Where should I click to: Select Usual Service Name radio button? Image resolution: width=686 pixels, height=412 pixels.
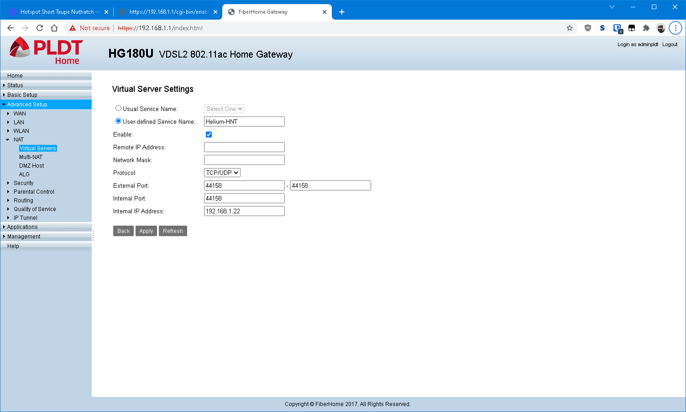click(x=118, y=108)
